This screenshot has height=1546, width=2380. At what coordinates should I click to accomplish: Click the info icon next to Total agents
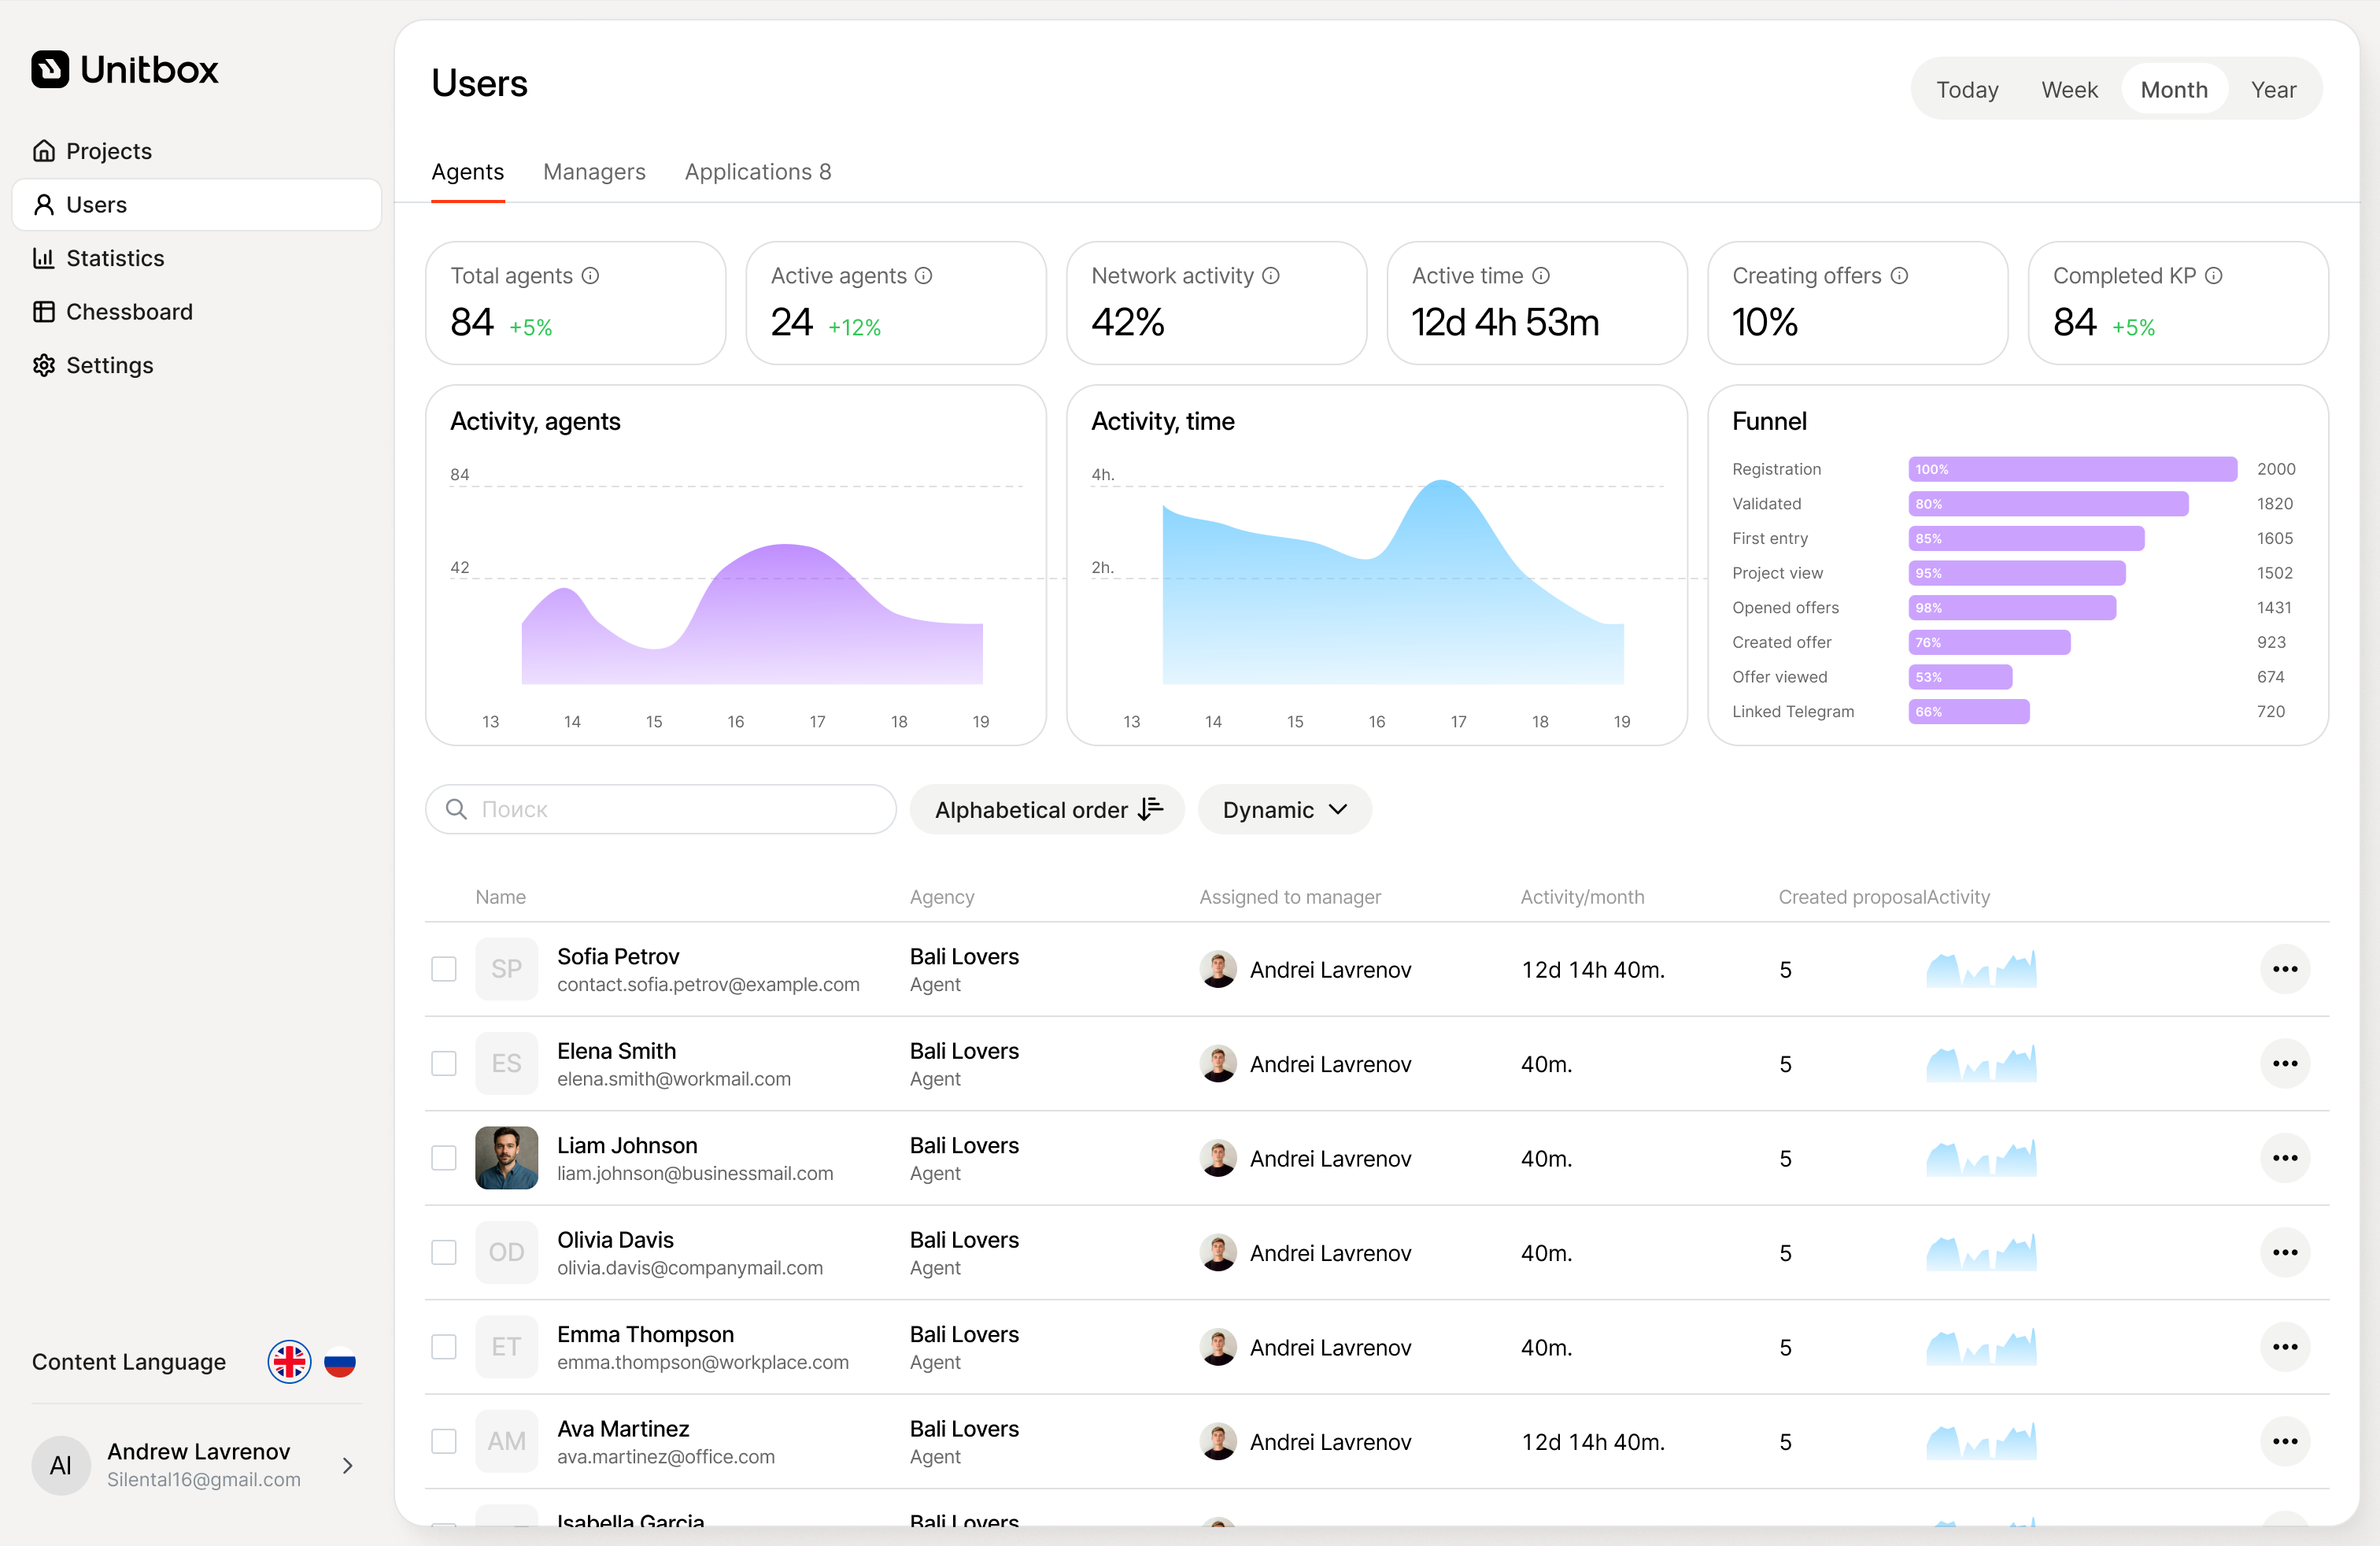[x=591, y=276]
